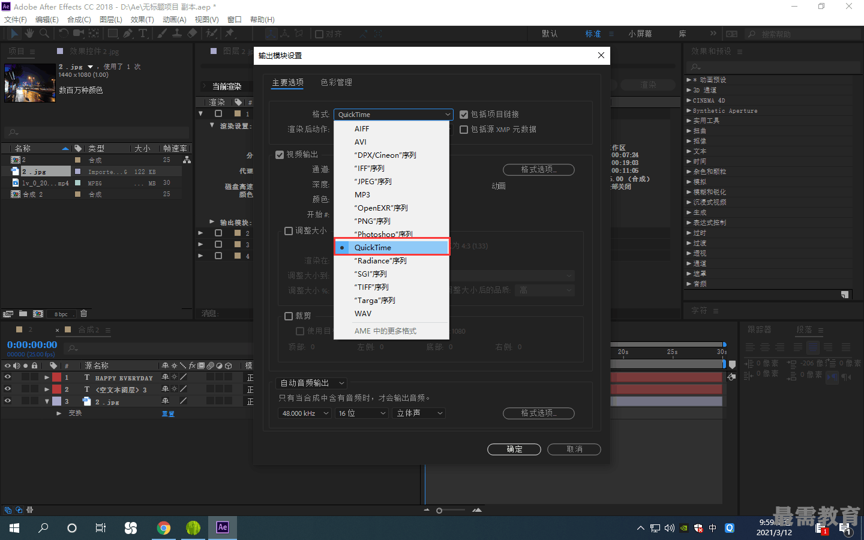Click the volume icon in system tray

tap(670, 528)
